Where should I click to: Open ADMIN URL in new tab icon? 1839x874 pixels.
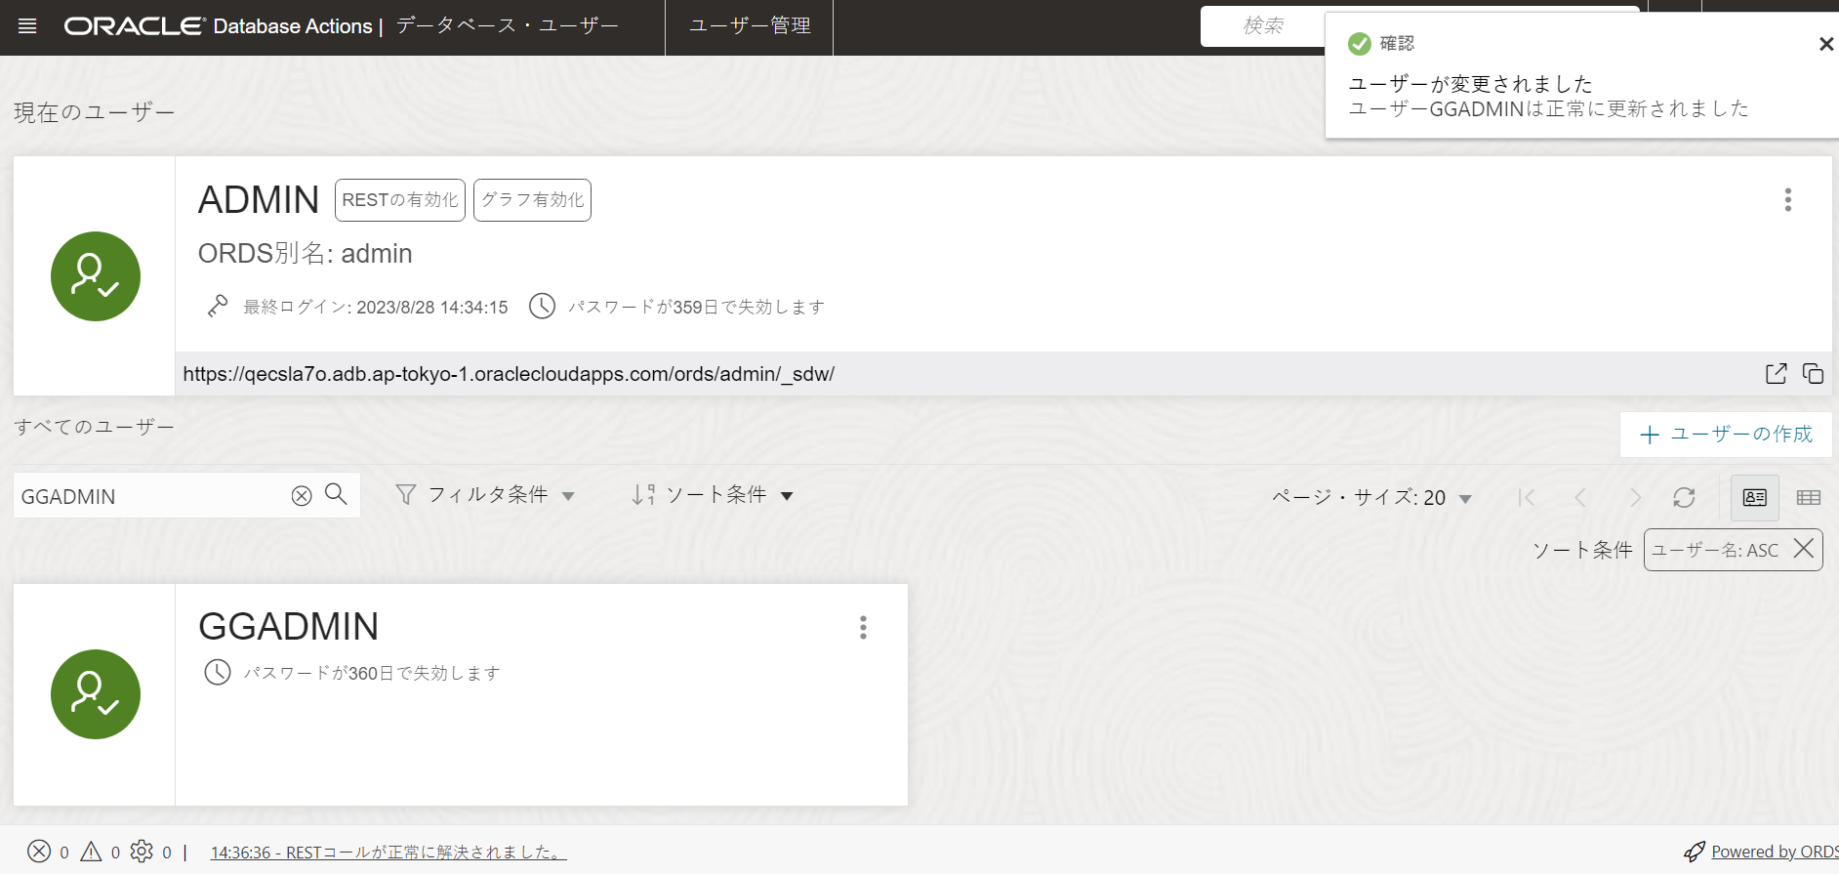[x=1776, y=374]
